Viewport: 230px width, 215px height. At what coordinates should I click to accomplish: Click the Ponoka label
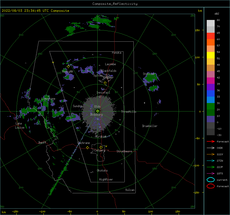(x=117, y=53)
